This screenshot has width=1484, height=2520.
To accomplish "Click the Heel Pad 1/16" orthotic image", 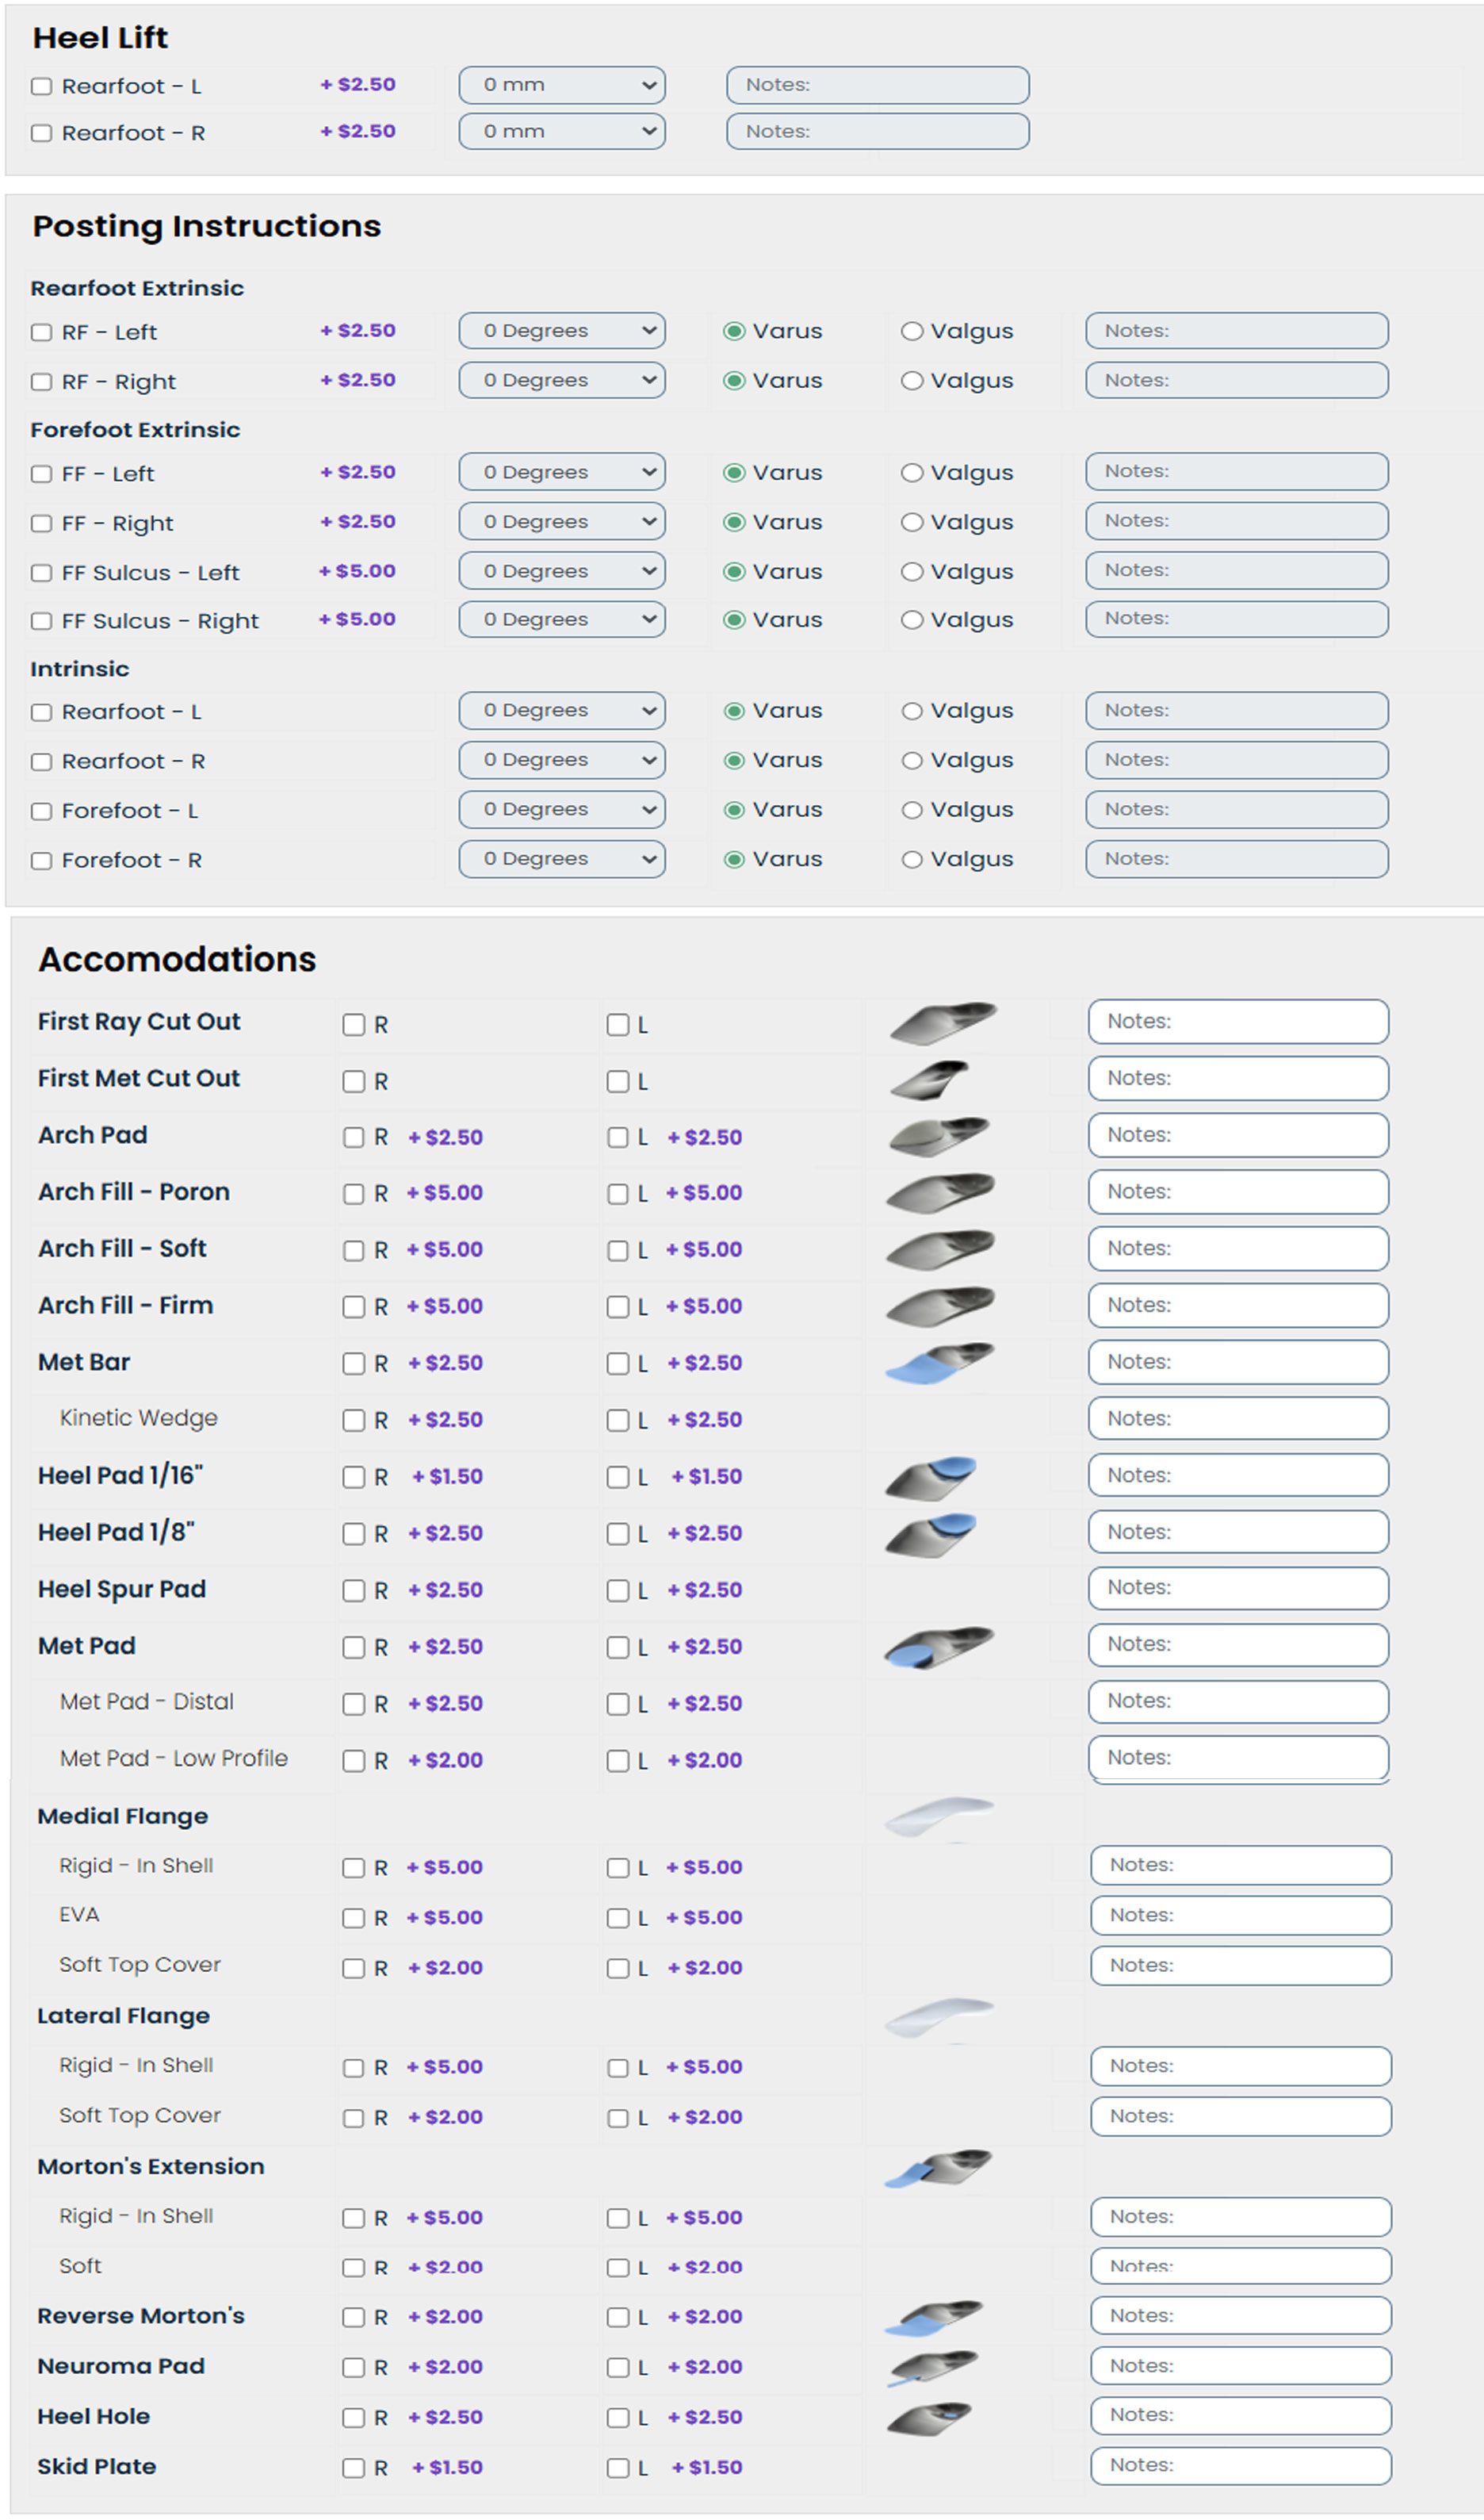I will pyautogui.click(x=931, y=1478).
